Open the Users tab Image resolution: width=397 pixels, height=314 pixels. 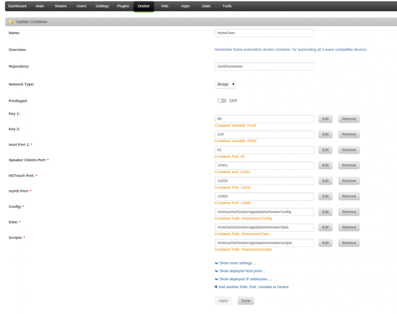[x=81, y=6]
